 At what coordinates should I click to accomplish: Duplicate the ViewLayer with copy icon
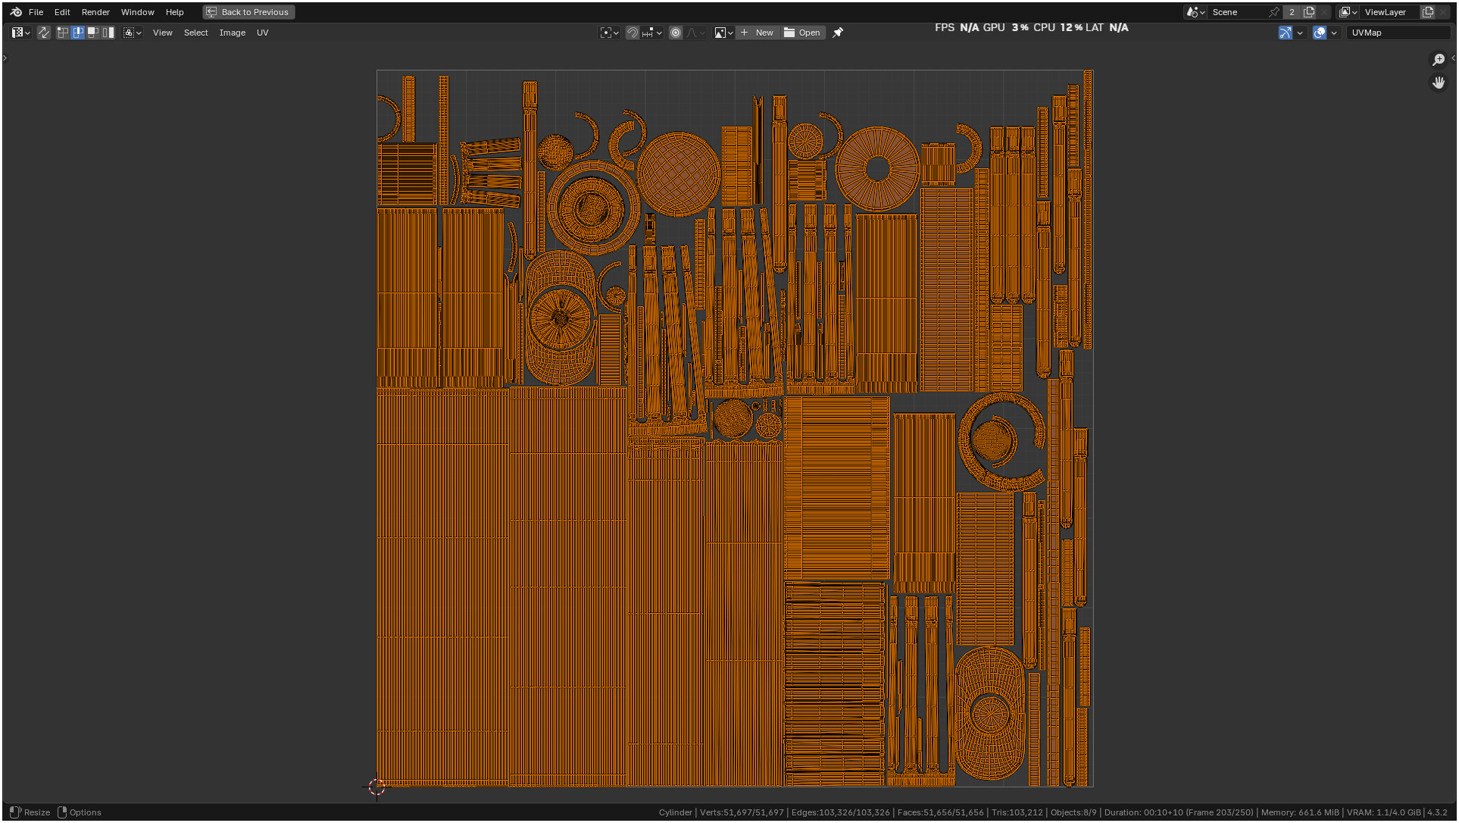(x=1428, y=12)
